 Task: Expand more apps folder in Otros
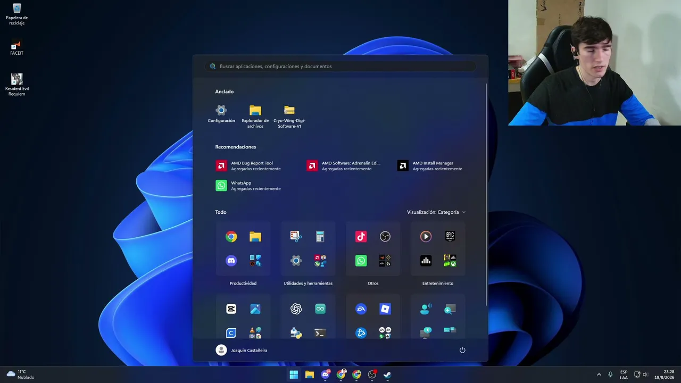(385, 261)
